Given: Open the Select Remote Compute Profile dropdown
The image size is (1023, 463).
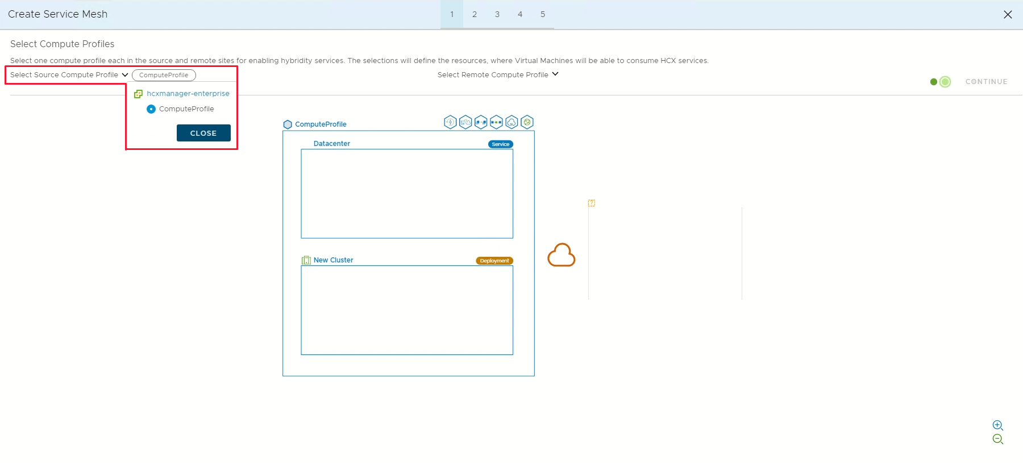Looking at the screenshot, I should [x=498, y=74].
